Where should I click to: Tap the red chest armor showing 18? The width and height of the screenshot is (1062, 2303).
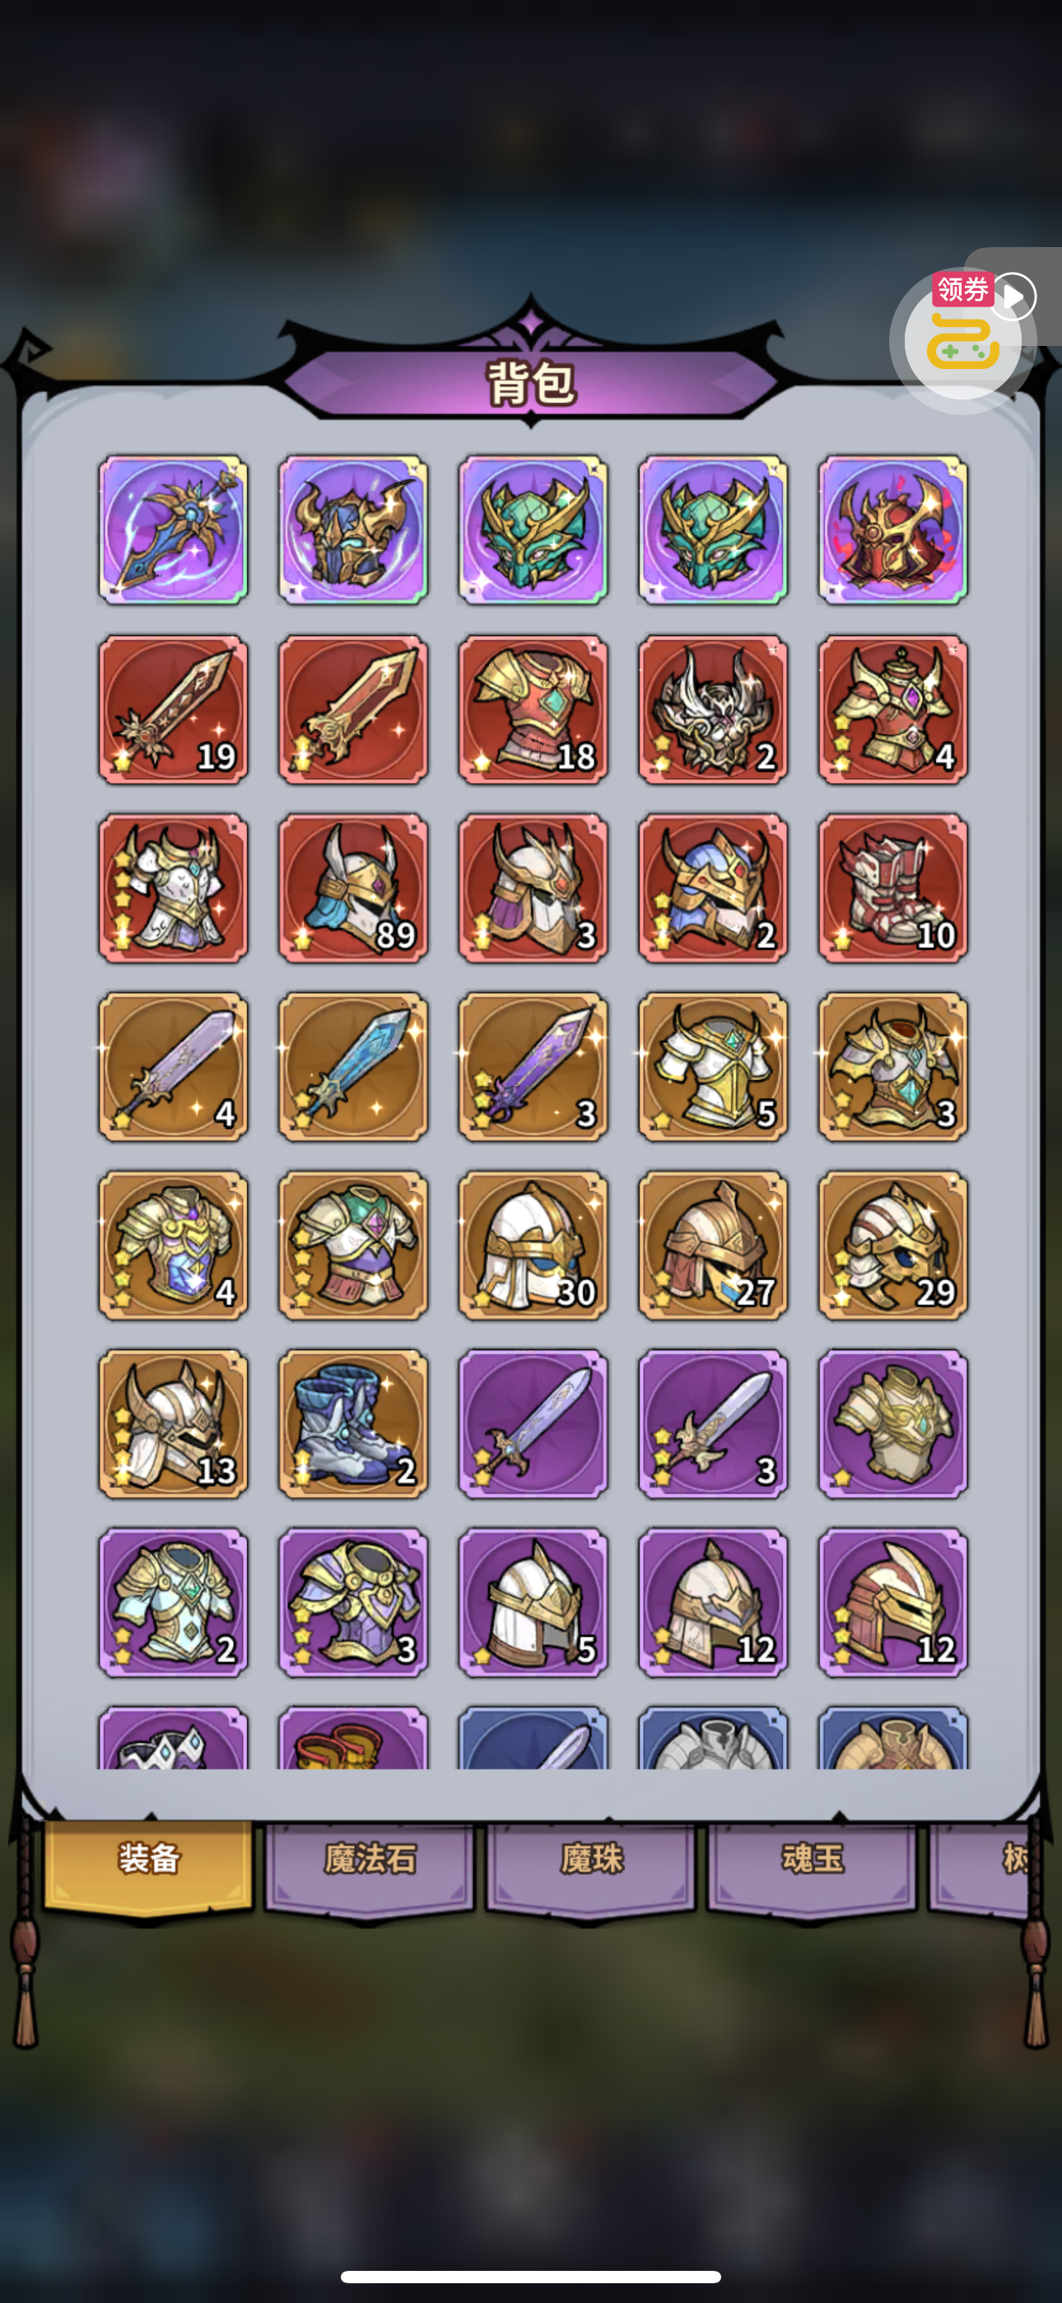pos(533,709)
